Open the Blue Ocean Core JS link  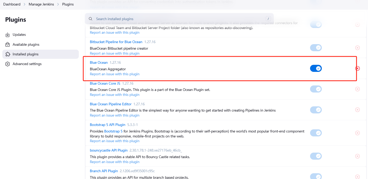[105, 83]
